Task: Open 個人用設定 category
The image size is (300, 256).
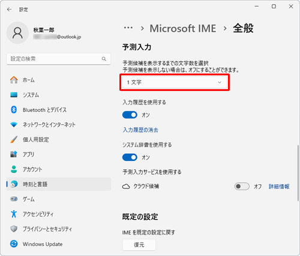Action: (59, 139)
